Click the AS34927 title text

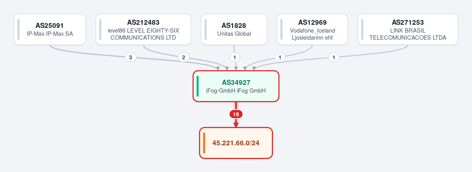pyautogui.click(x=236, y=82)
